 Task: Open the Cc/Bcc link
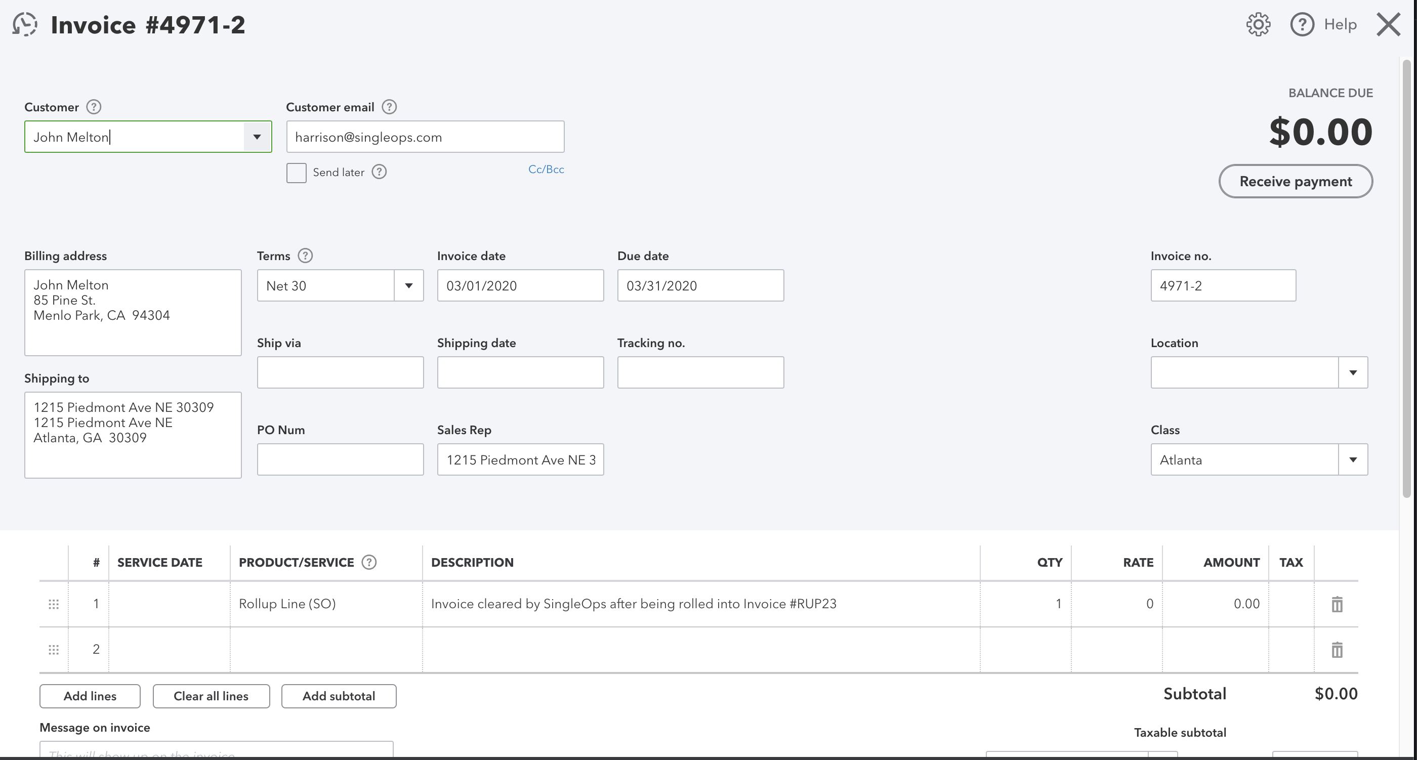click(546, 169)
